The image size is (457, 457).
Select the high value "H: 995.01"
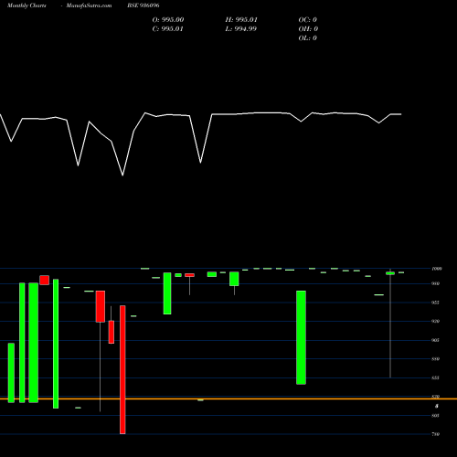tap(241, 20)
